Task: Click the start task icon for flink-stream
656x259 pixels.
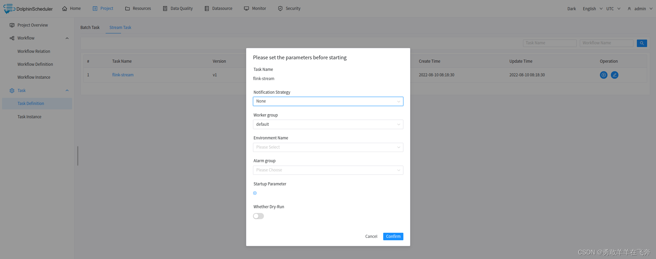Action: (x=604, y=75)
